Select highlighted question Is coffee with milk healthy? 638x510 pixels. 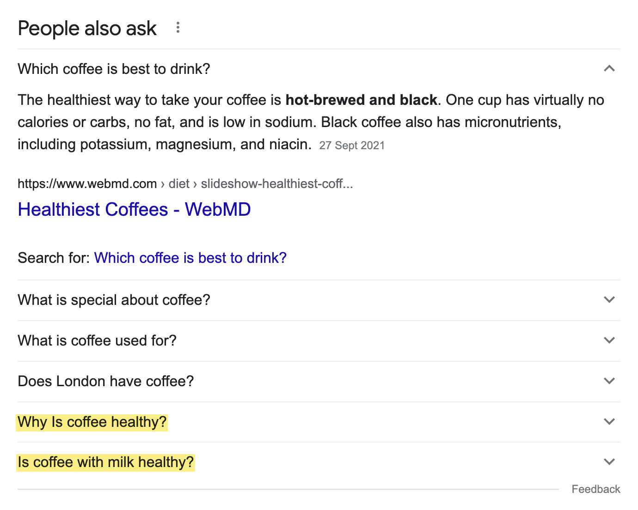(x=105, y=462)
